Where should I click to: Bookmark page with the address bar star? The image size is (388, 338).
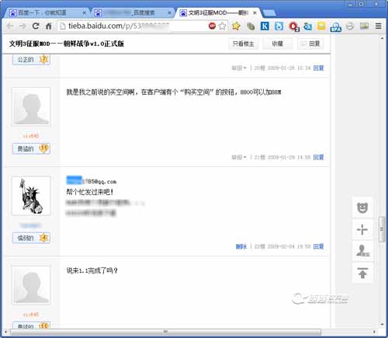[x=223, y=26]
